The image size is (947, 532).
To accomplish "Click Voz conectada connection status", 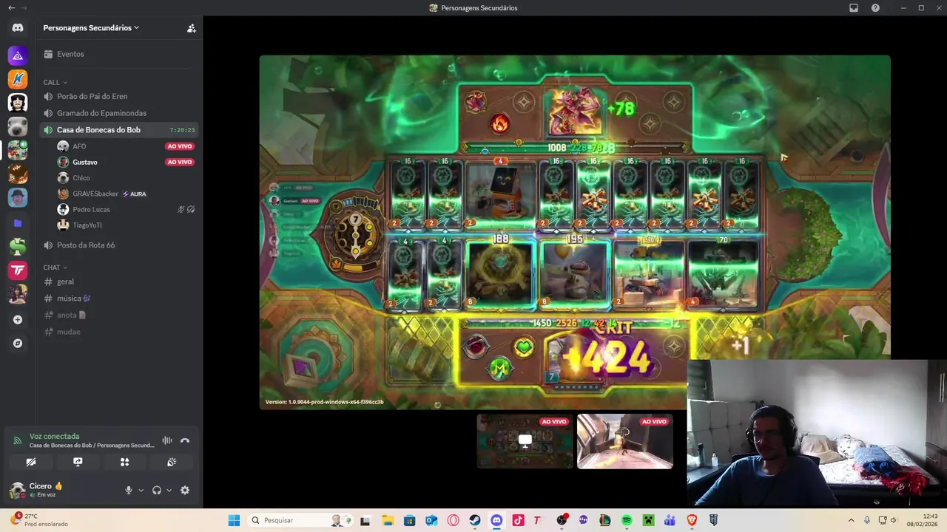I will click(54, 437).
